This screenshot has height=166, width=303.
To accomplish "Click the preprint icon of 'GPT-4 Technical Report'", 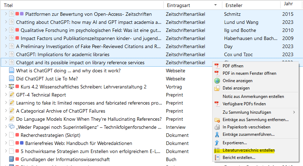I will pos(12,95).
